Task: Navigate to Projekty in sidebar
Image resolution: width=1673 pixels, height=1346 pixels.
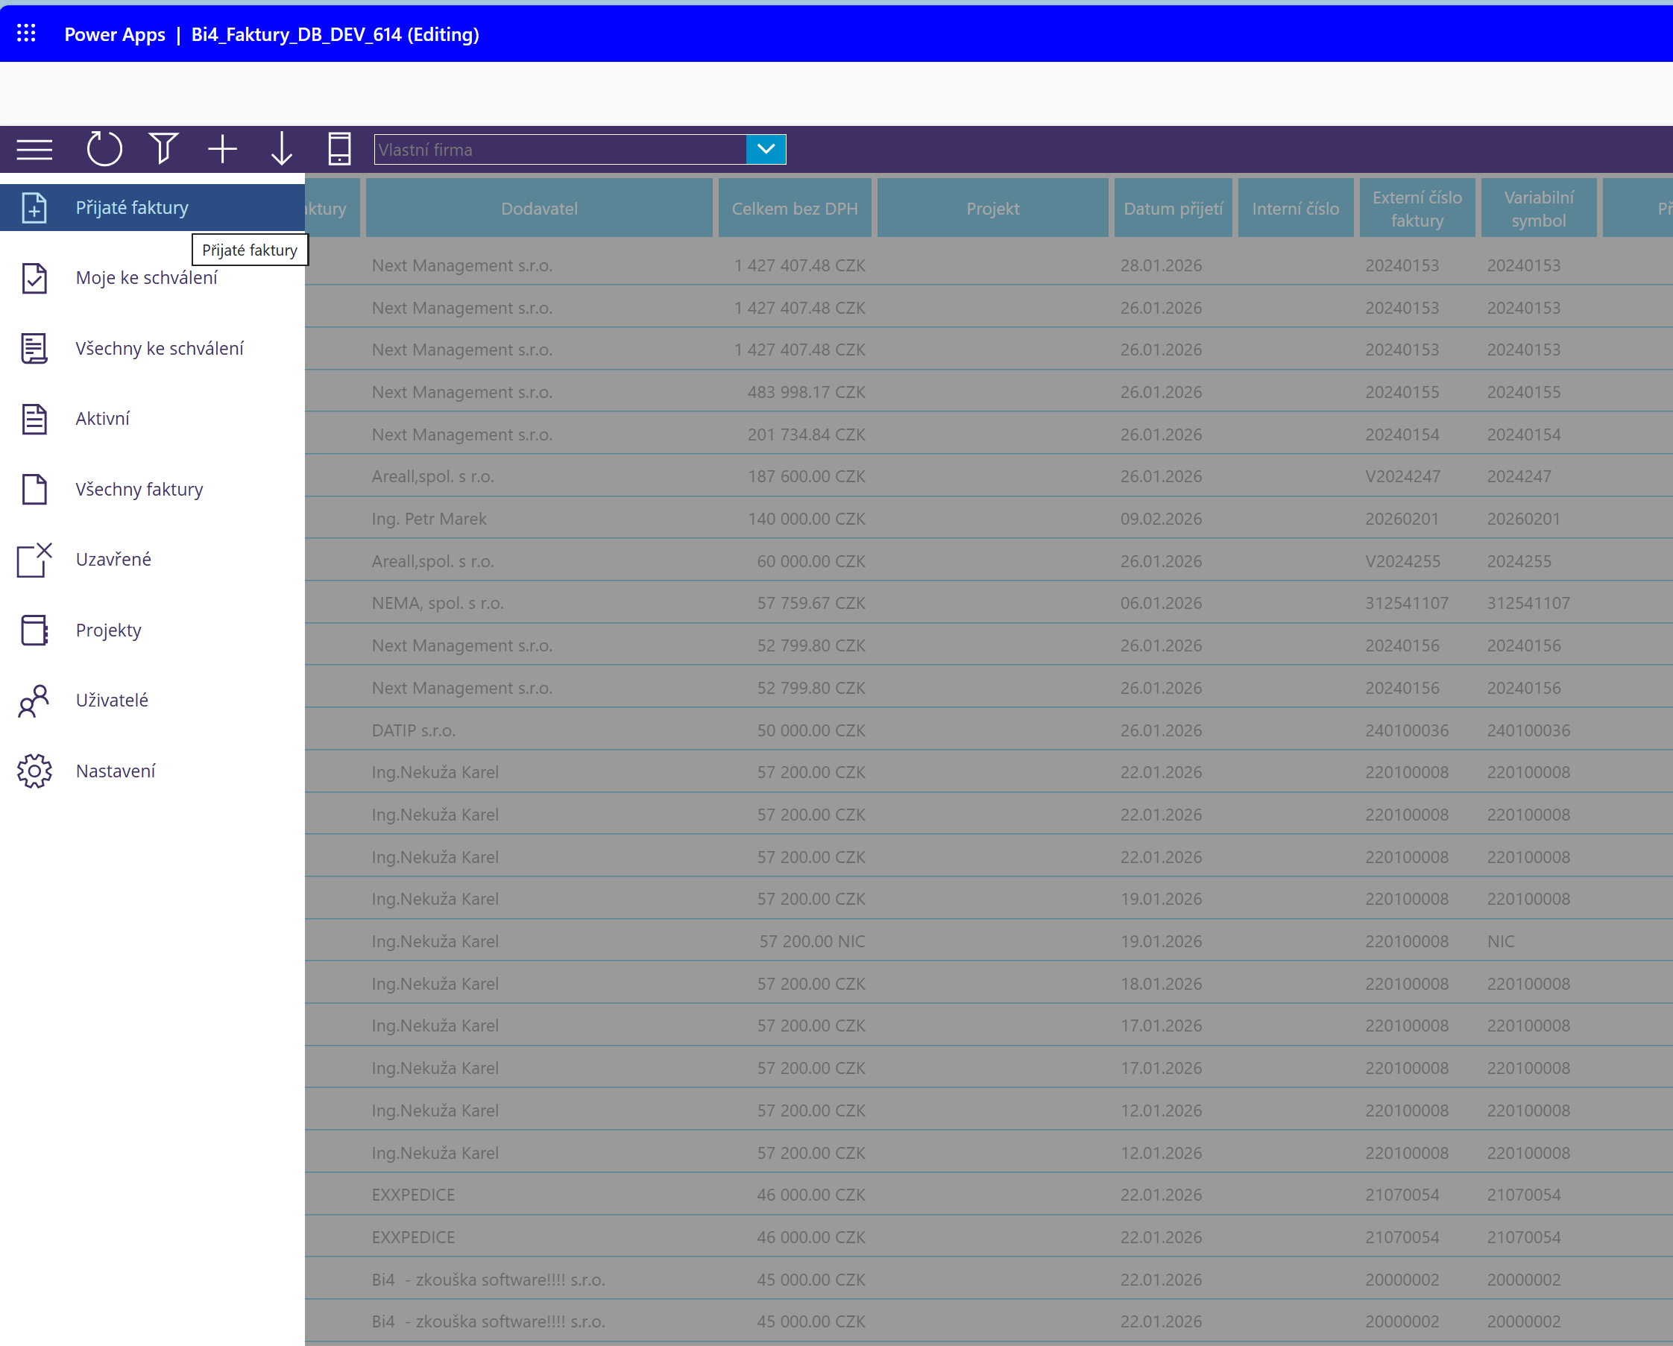Action: coord(108,630)
